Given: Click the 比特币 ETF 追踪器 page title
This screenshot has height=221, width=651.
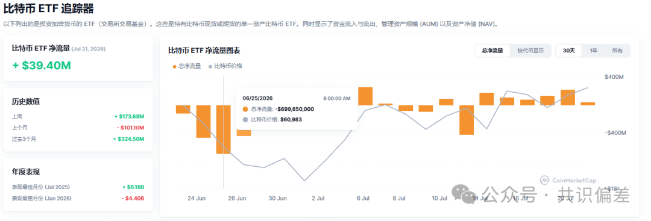Looking at the screenshot, I should point(48,8).
